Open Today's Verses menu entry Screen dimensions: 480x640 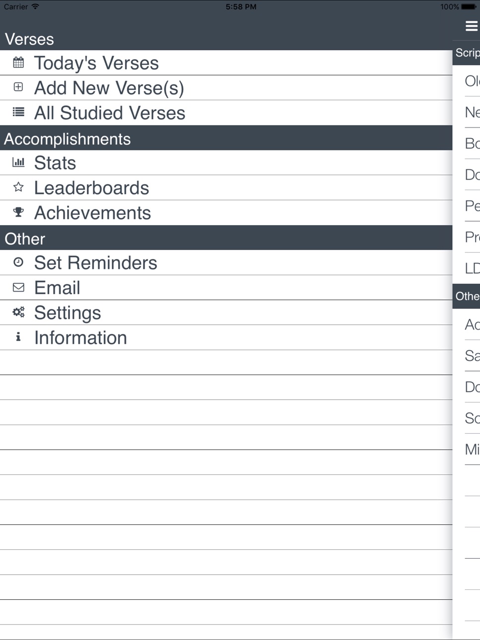tap(226, 63)
